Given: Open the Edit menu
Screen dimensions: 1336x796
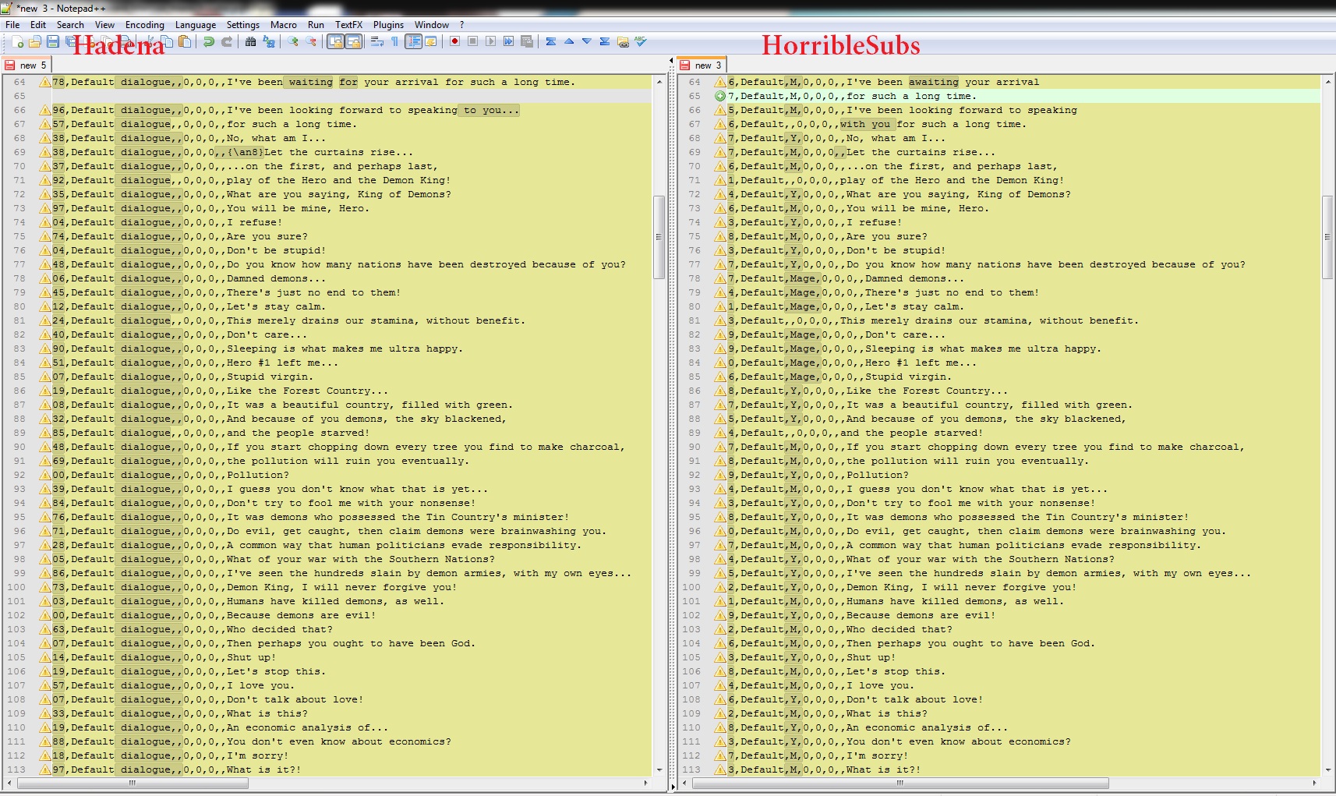Looking at the screenshot, I should (37, 25).
